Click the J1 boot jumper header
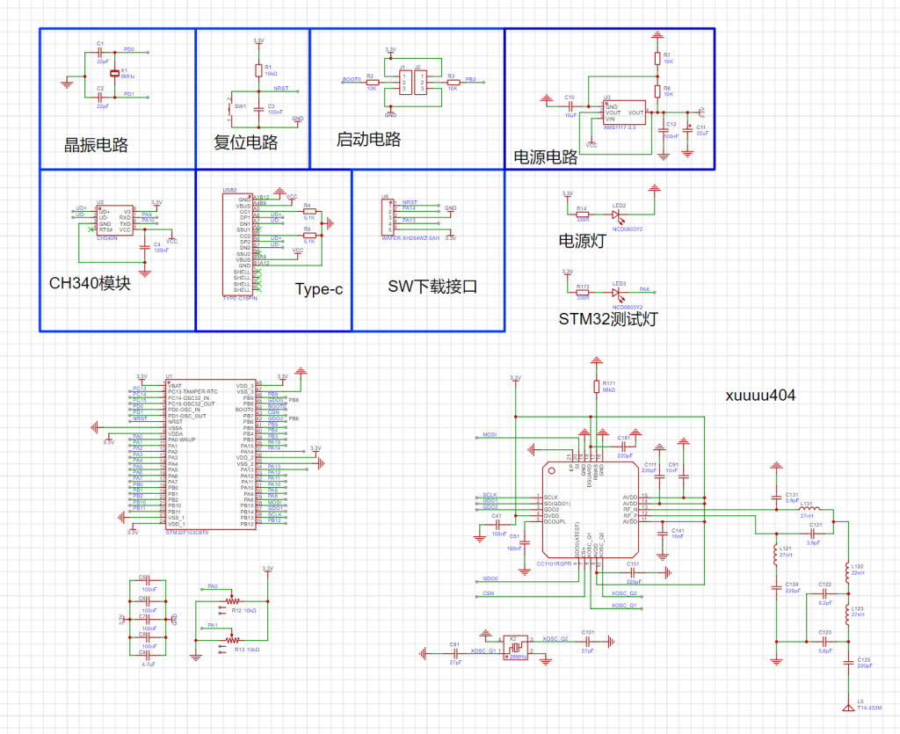 coord(404,84)
